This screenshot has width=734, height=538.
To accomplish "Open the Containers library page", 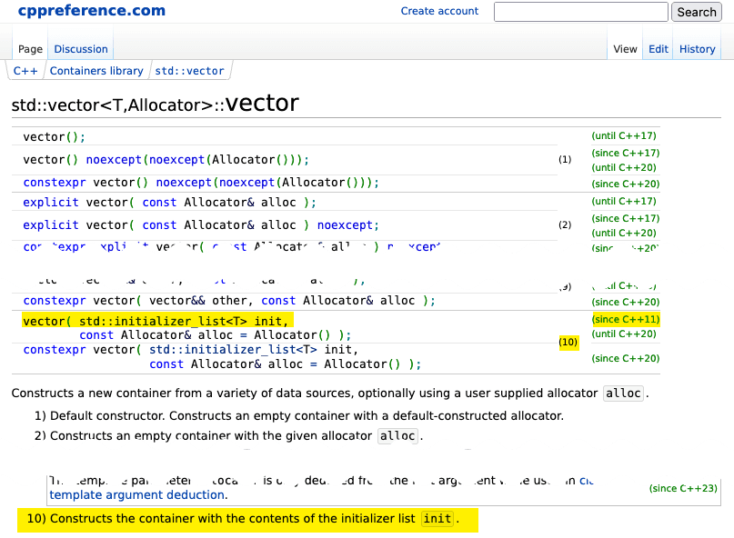I will [x=96, y=69].
